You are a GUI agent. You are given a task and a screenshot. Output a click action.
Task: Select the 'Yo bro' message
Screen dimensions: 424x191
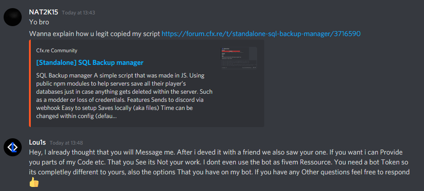coord(39,22)
